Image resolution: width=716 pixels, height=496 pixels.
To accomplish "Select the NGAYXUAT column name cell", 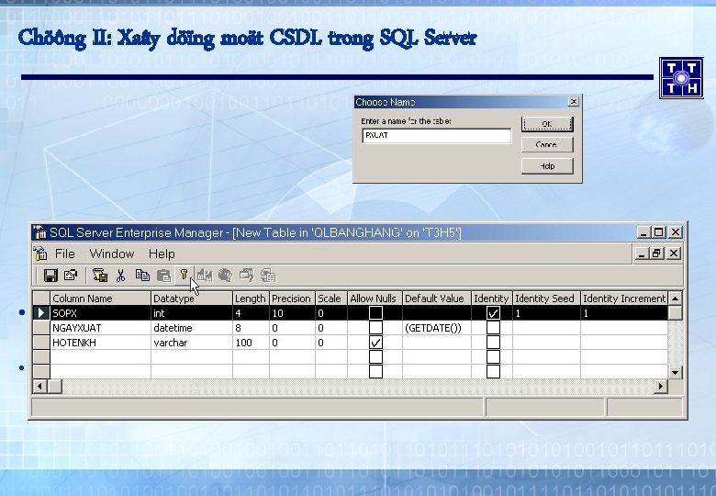I will [100, 328].
